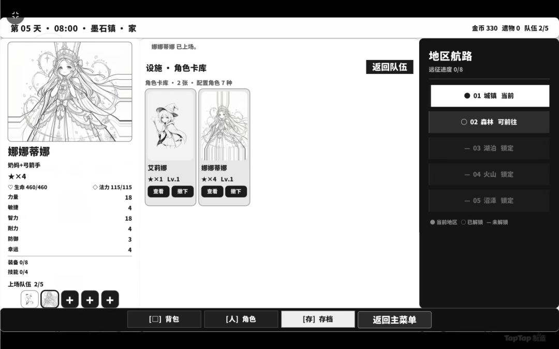Click 遗物 0 relic counter
Image resolution: width=559 pixels, height=349 pixels.
coord(510,28)
